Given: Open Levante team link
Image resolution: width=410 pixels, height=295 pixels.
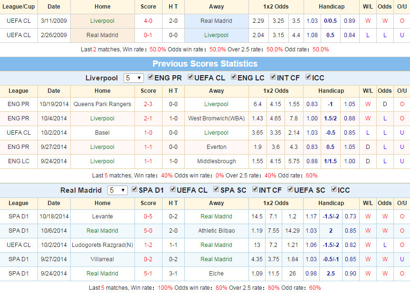Looking at the screenshot, I should [102, 216].
